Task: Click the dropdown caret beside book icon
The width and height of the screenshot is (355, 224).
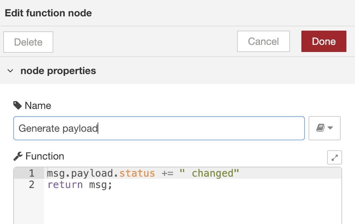Action: coord(330,128)
